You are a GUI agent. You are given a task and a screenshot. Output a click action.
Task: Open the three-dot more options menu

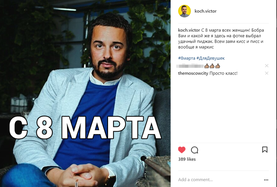tap(266, 180)
